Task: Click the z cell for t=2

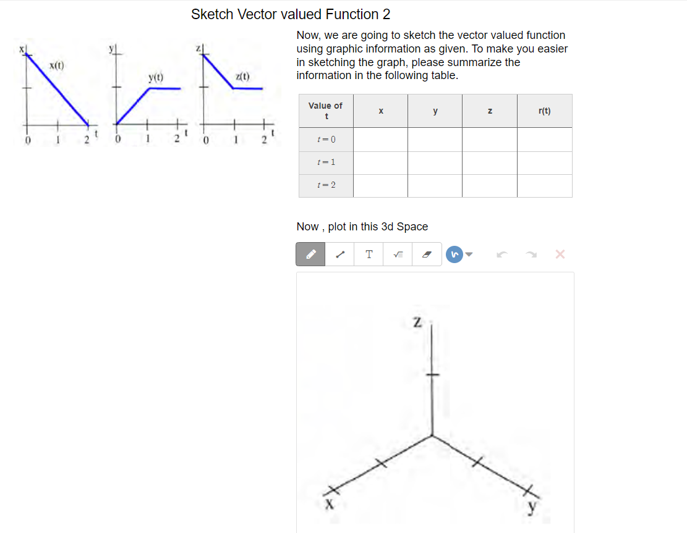Action: pyautogui.click(x=489, y=185)
